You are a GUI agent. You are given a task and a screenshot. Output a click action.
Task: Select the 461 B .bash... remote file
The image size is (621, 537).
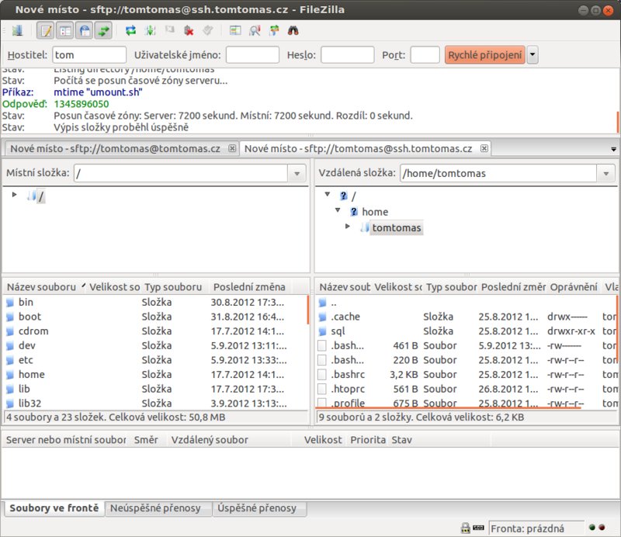[x=347, y=346]
